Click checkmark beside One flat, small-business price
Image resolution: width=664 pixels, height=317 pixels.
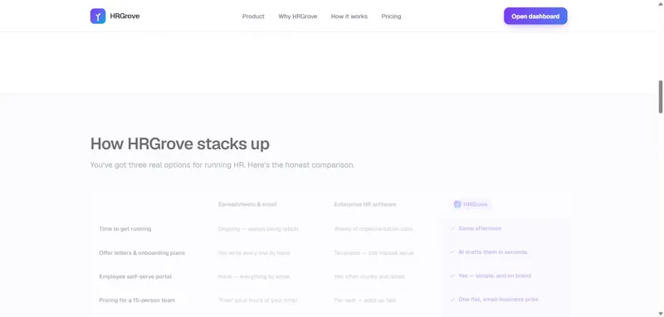[x=452, y=300]
